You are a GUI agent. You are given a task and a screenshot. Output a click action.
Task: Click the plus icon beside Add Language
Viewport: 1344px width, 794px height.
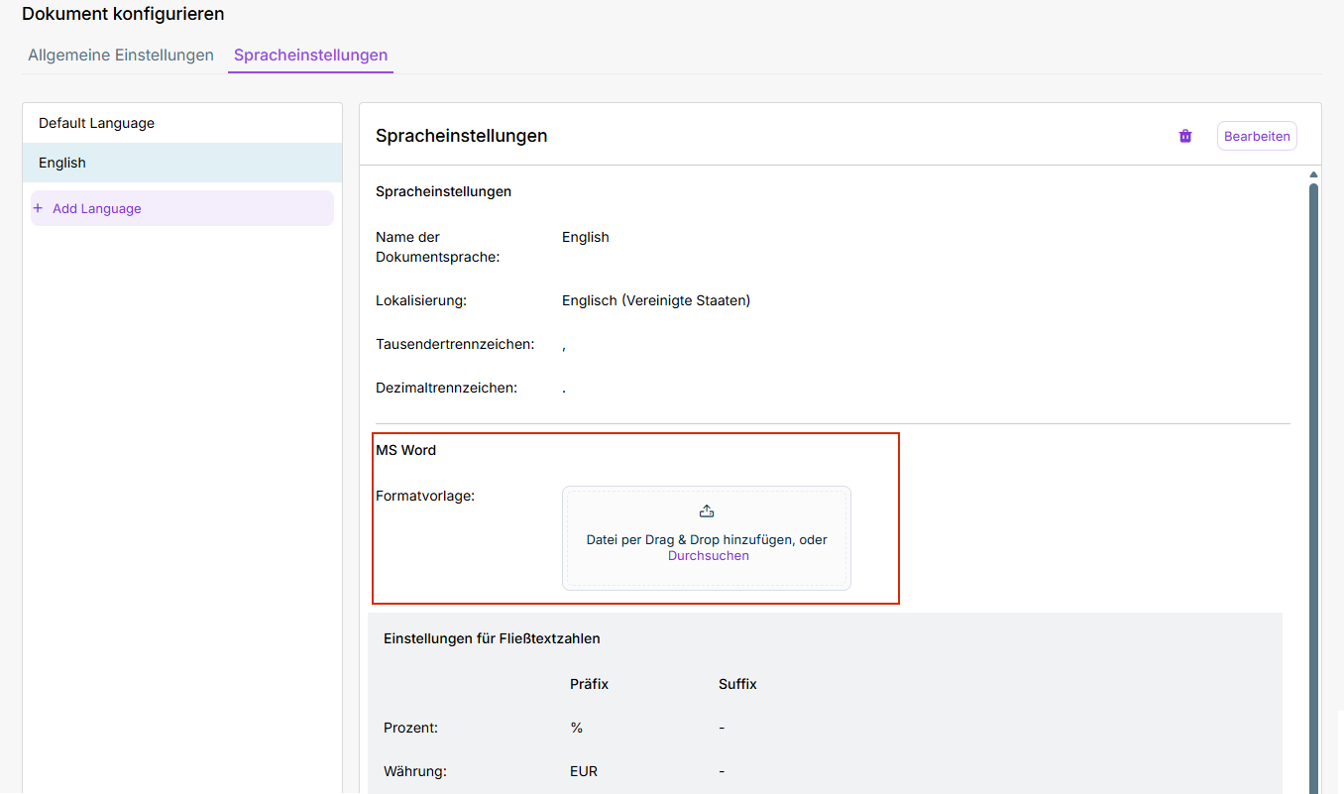39,208
